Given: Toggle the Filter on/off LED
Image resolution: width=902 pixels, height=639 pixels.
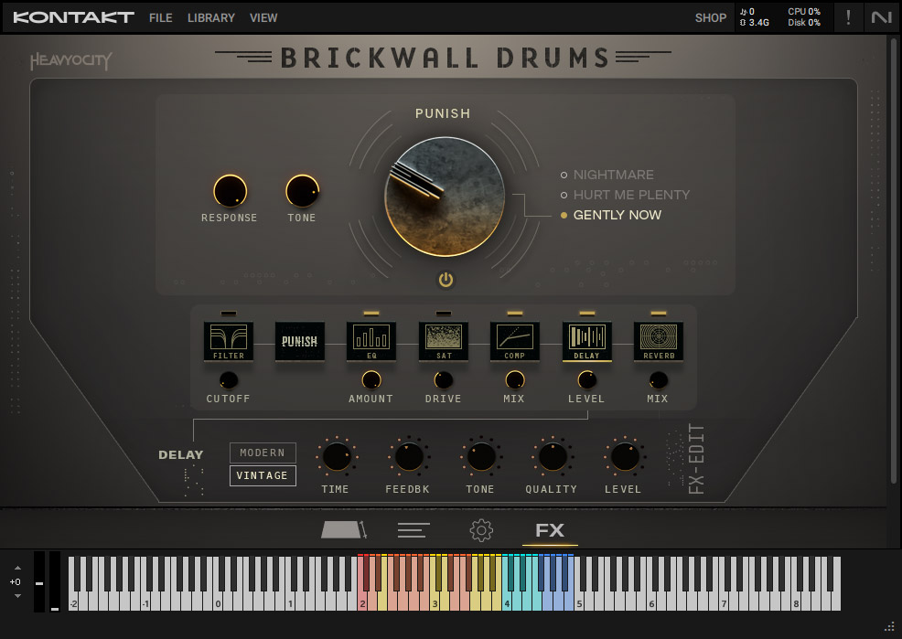Looking at the screenshot, I should 229,314.
